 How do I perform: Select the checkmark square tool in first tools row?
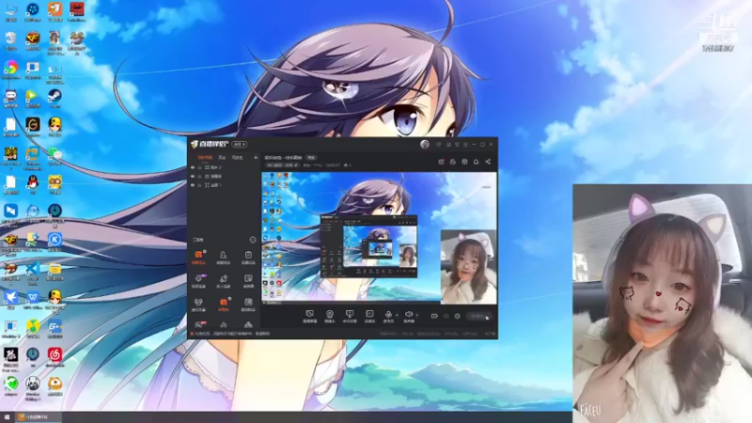tap(248, 258)
